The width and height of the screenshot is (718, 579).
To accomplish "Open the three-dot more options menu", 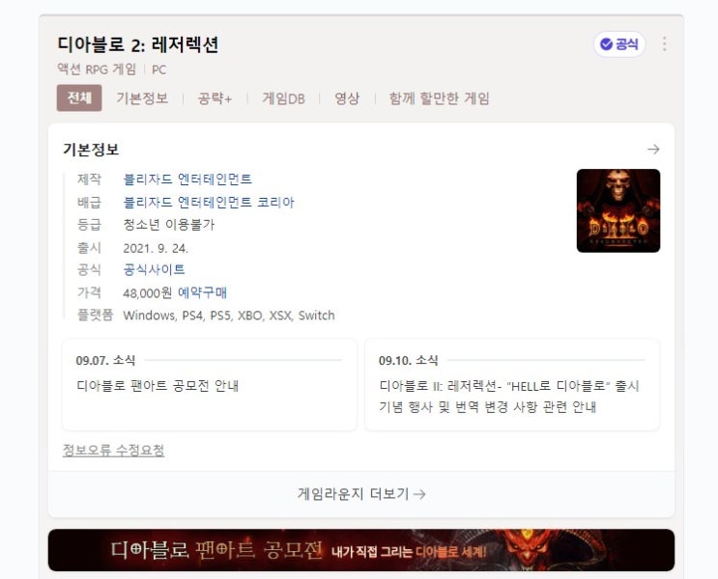I will 665,43.
